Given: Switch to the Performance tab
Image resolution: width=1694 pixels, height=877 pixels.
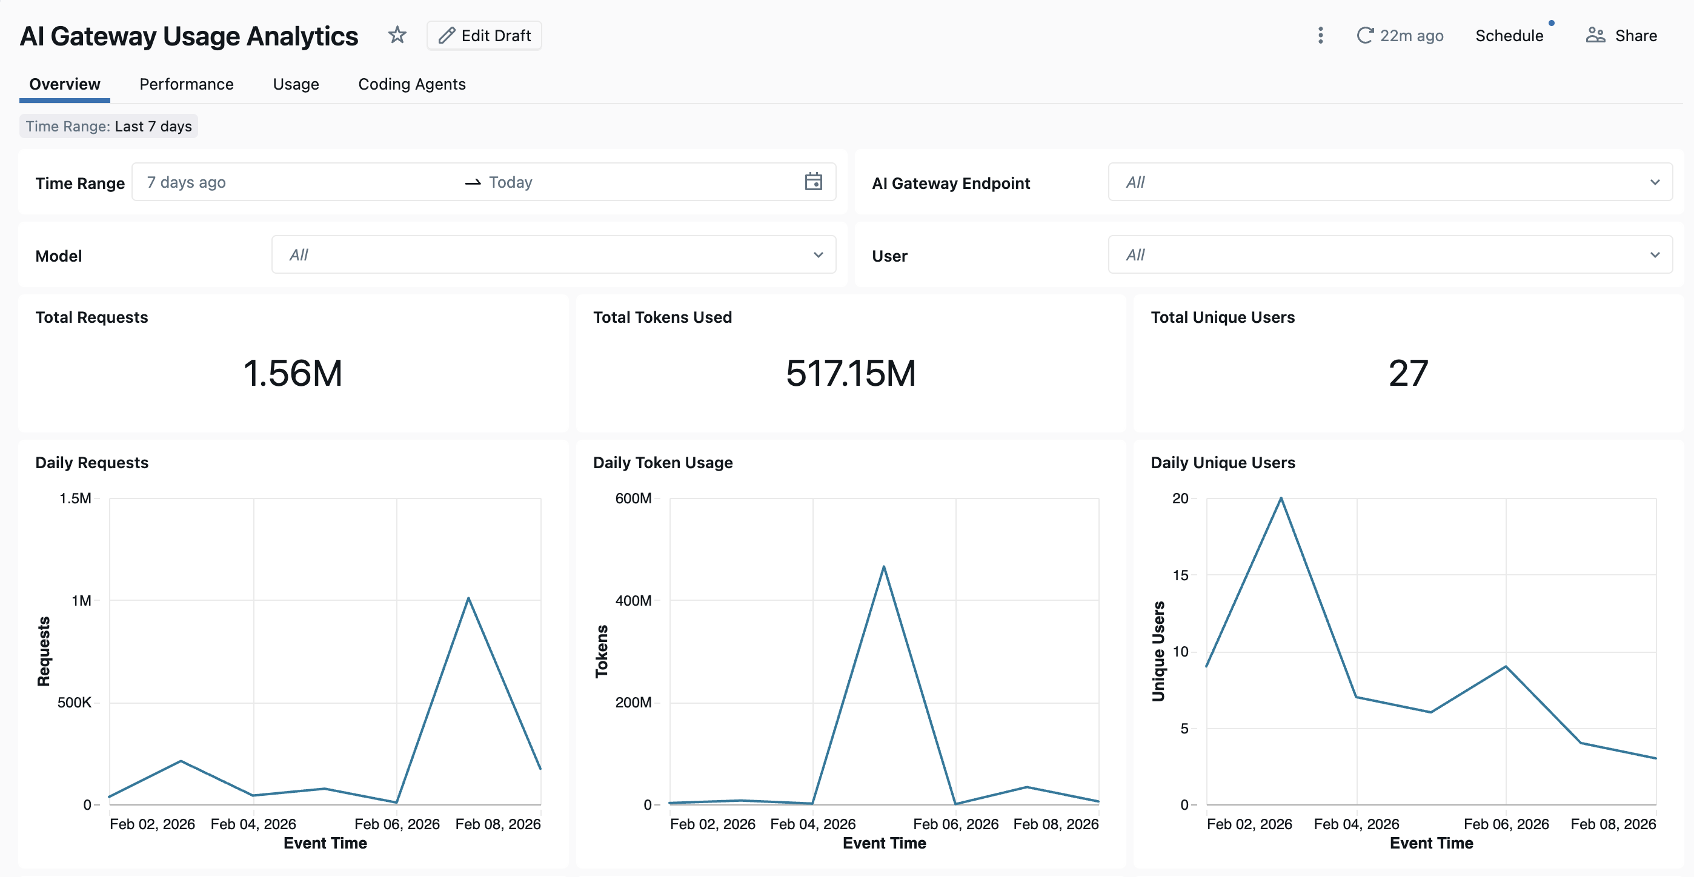Looking at the screenshot, I should click(186, 84).
